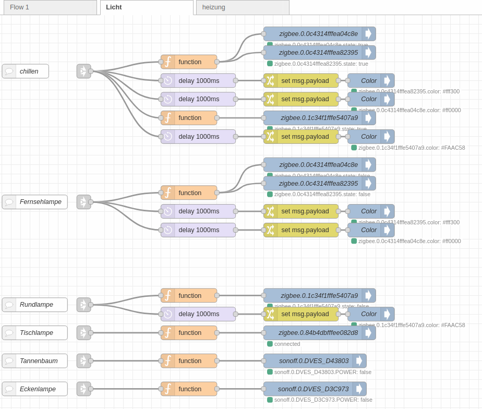Image resolution: width=482 pixels, height=409 pixels.
Task: Click the delay clock icon on the Rundlampe row
Action: [168, 314]
